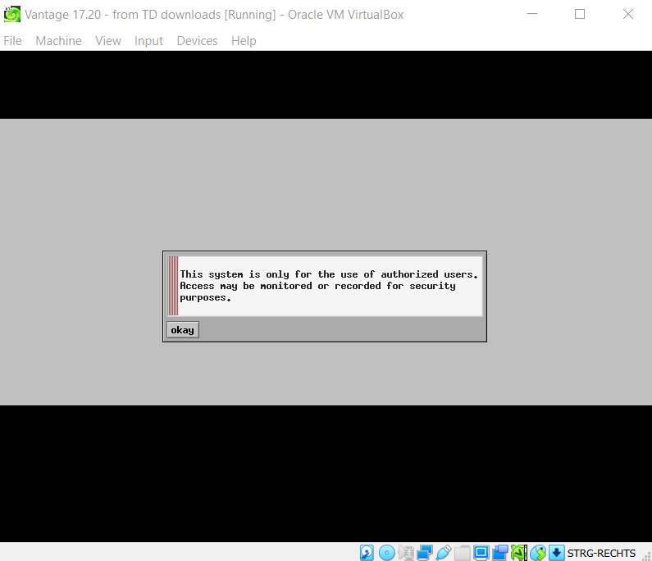Click the display settings status icon
The height and width of the screenshot is (561, 652).
pyautogui.click(x=481, y=553)
